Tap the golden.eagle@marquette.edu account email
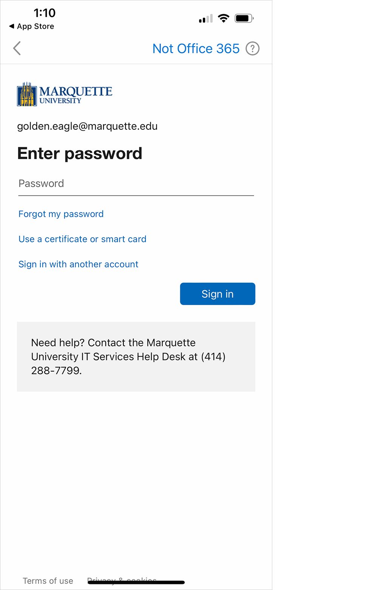Image resolution: width=386 pixels, height=590 pixels. click(x=87, y=126)
